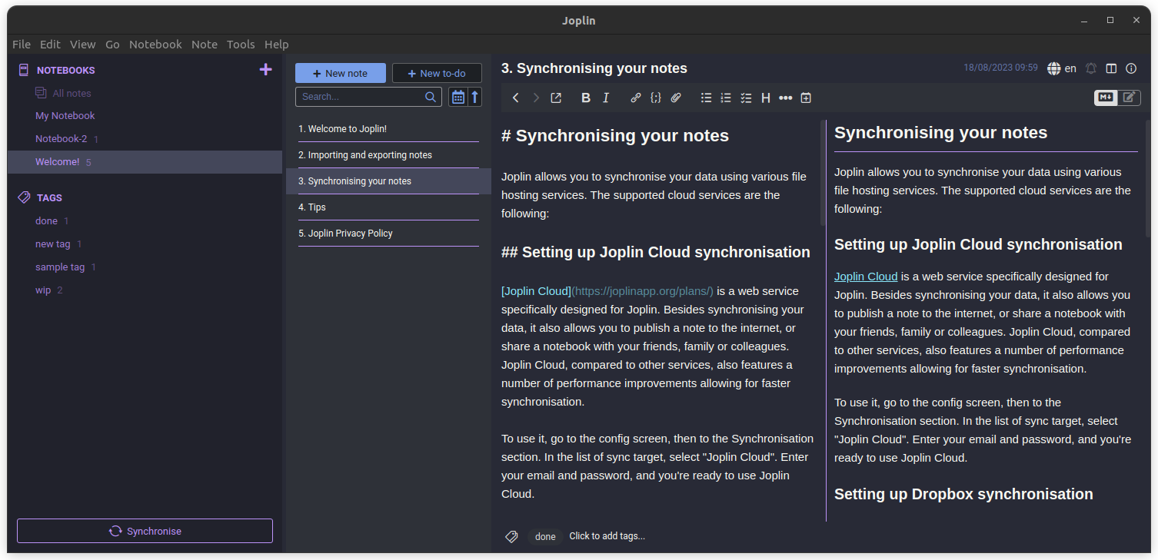Click the New to-do button

tap(437, 73)
